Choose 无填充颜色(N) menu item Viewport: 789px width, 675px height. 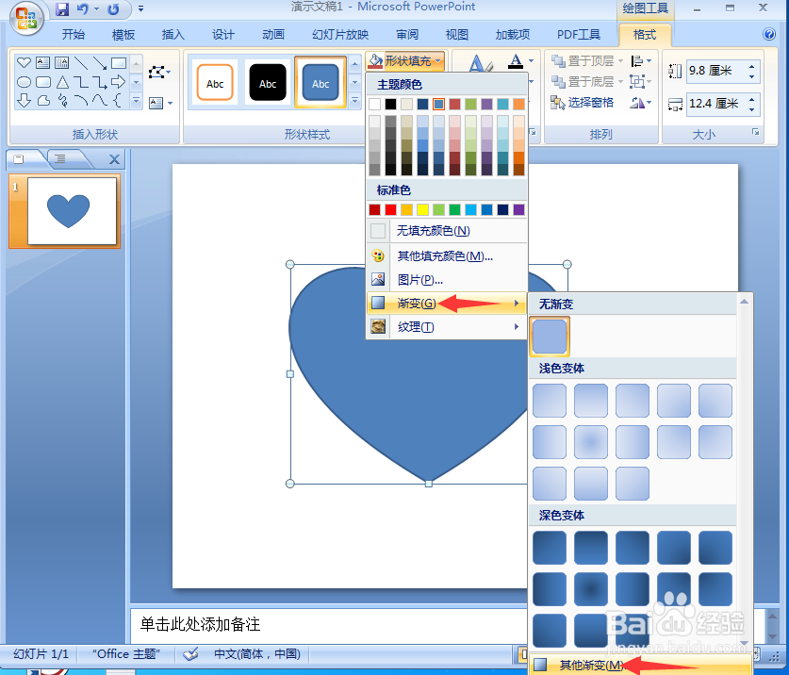(446, 231)
